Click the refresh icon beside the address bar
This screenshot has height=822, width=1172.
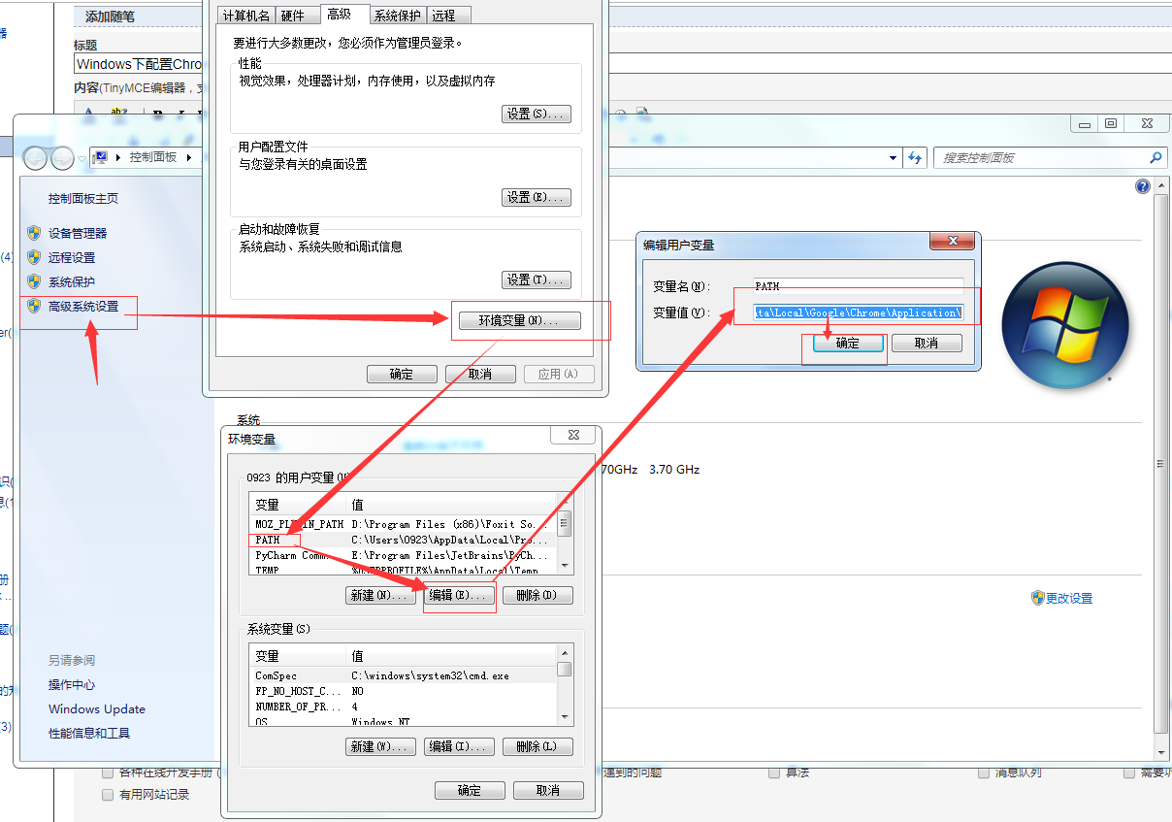tap(916, 157)
